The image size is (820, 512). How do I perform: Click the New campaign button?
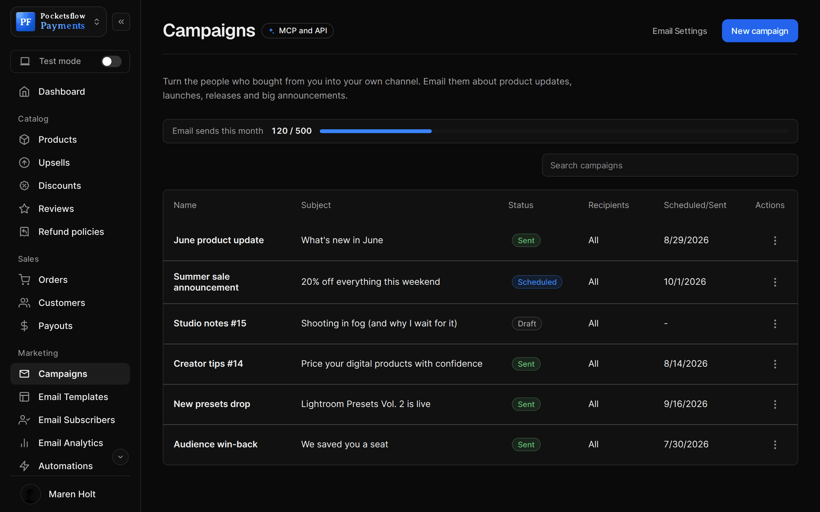click(760, 31)
